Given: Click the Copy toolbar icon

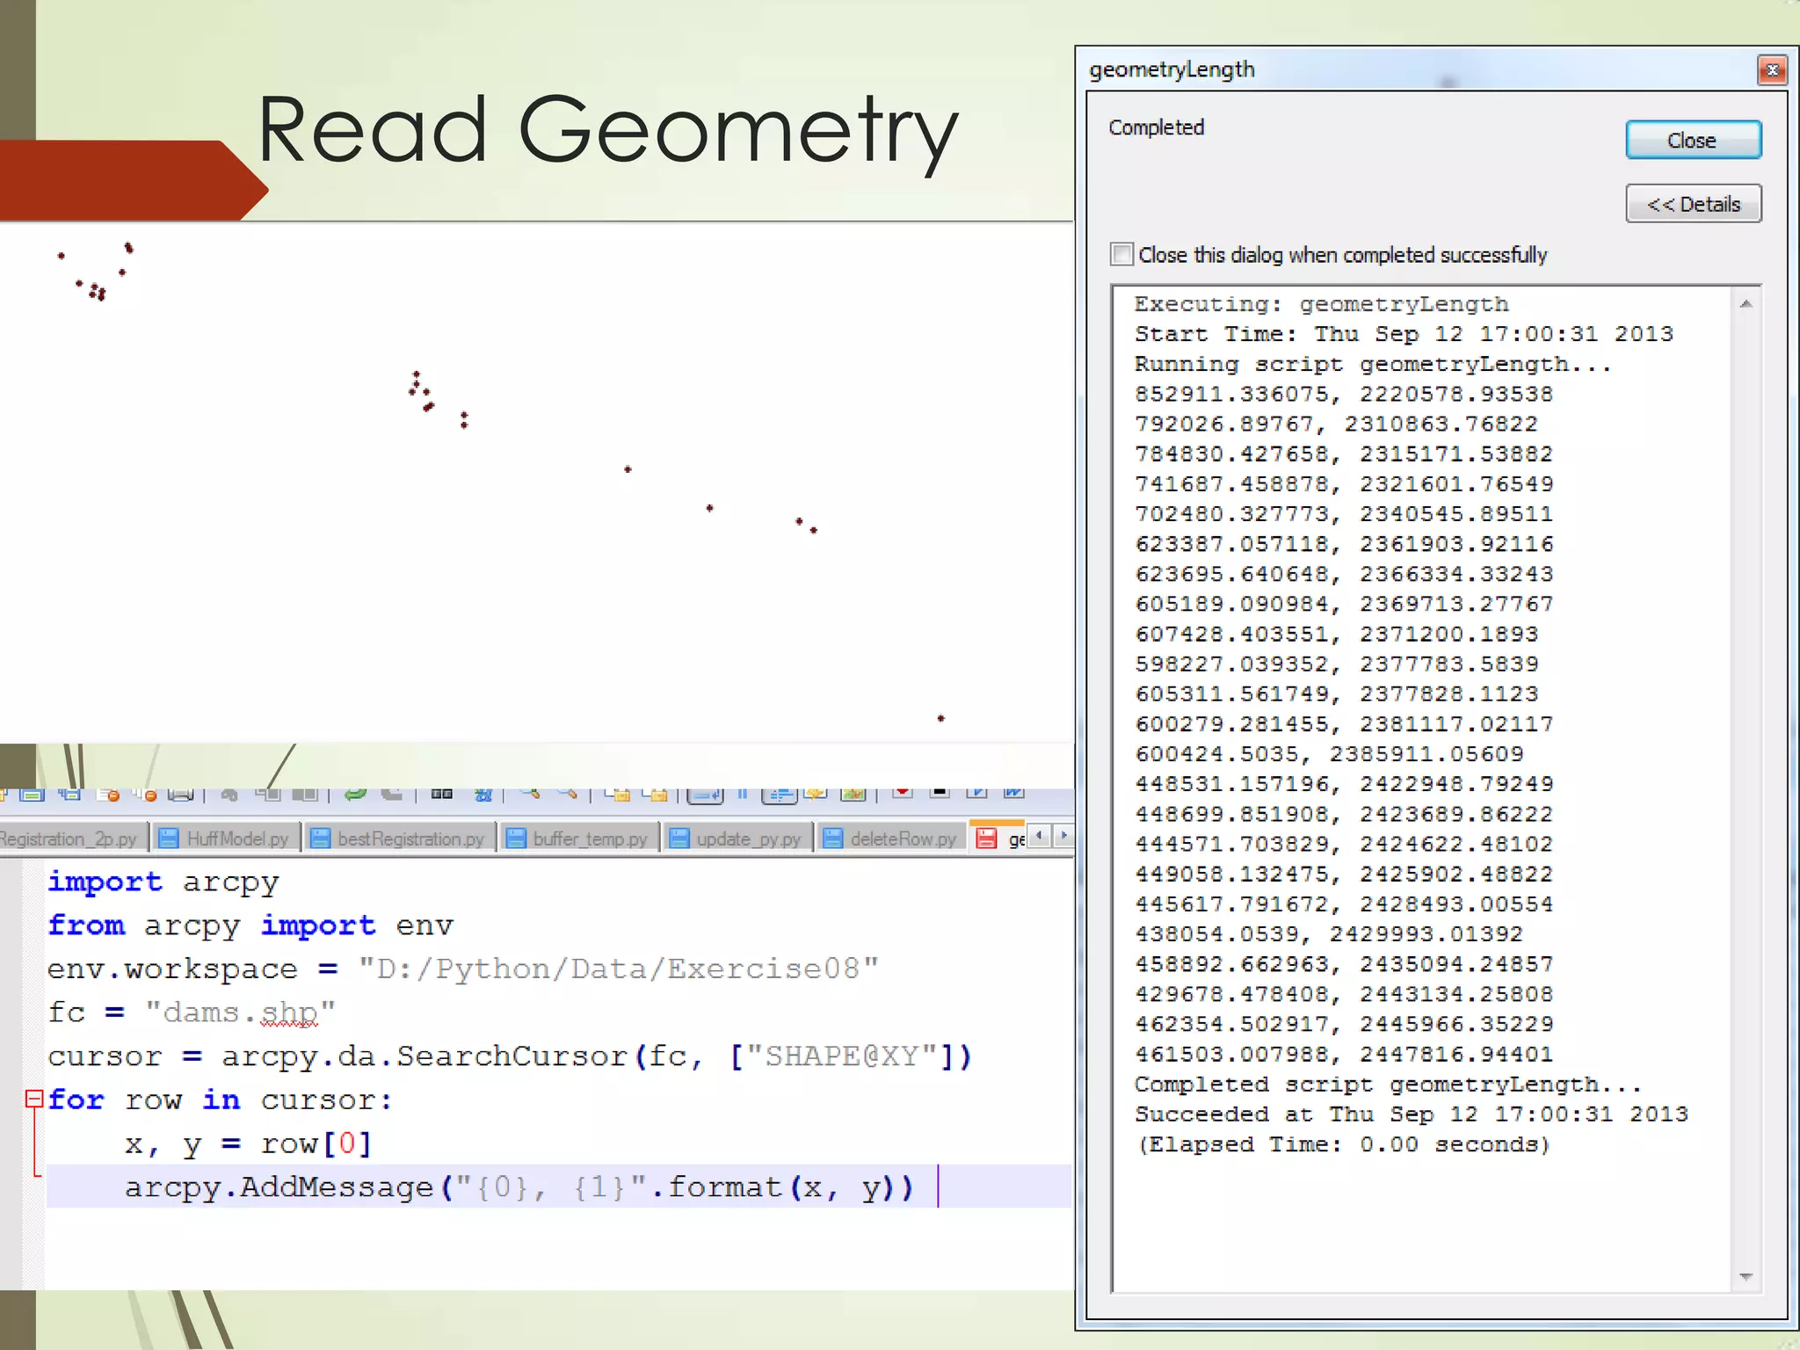Looking at the screenshot, I should 268,795.
